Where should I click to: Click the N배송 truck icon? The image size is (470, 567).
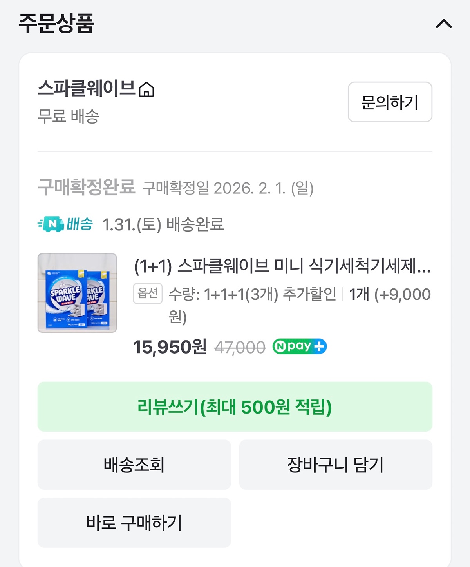51,224
